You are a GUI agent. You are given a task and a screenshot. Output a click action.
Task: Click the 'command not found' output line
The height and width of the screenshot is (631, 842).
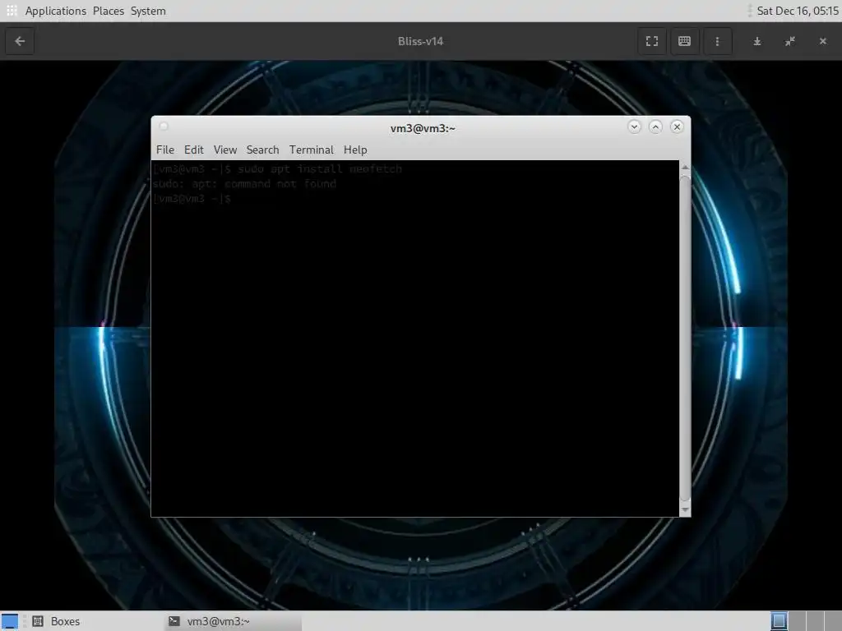pyautogui.click(x=244, y=184)
